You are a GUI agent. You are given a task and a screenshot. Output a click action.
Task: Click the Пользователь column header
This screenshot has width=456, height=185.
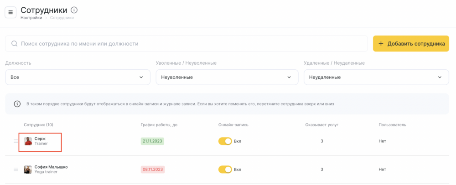point(392,125)
